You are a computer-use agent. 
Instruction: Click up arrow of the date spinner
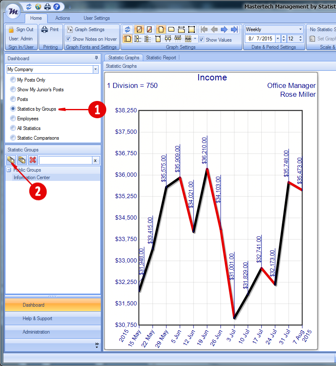pos(283,37)
